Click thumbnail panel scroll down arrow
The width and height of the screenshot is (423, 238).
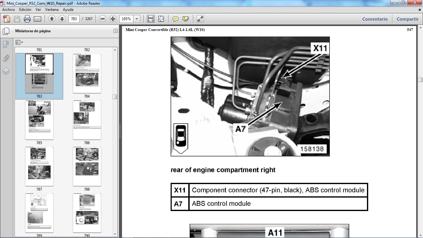(115, 235)
